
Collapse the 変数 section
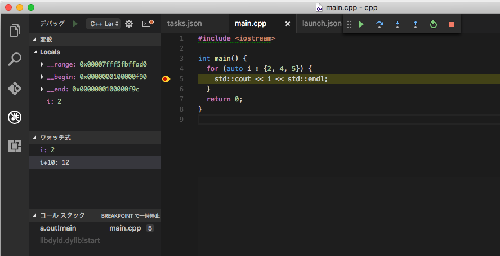click(x=95, y=39)
